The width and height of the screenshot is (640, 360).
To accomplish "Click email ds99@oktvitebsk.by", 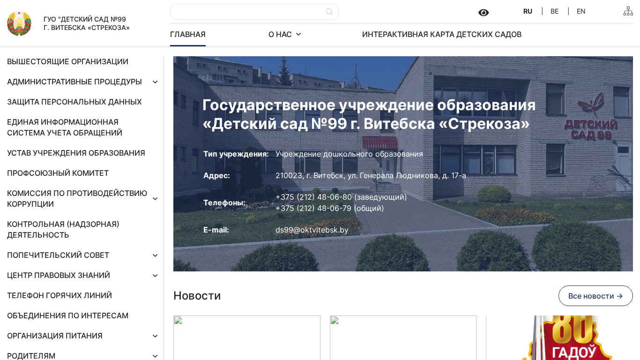I will (x=312, y=230).
